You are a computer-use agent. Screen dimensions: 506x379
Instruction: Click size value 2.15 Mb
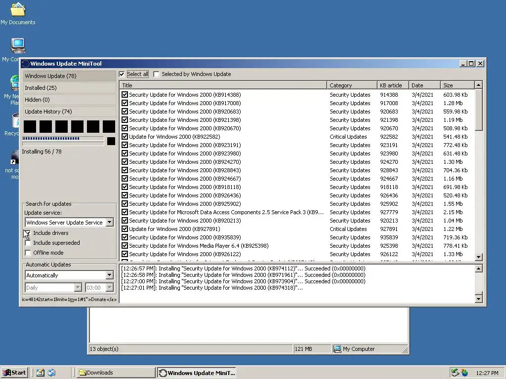(453, 212)
